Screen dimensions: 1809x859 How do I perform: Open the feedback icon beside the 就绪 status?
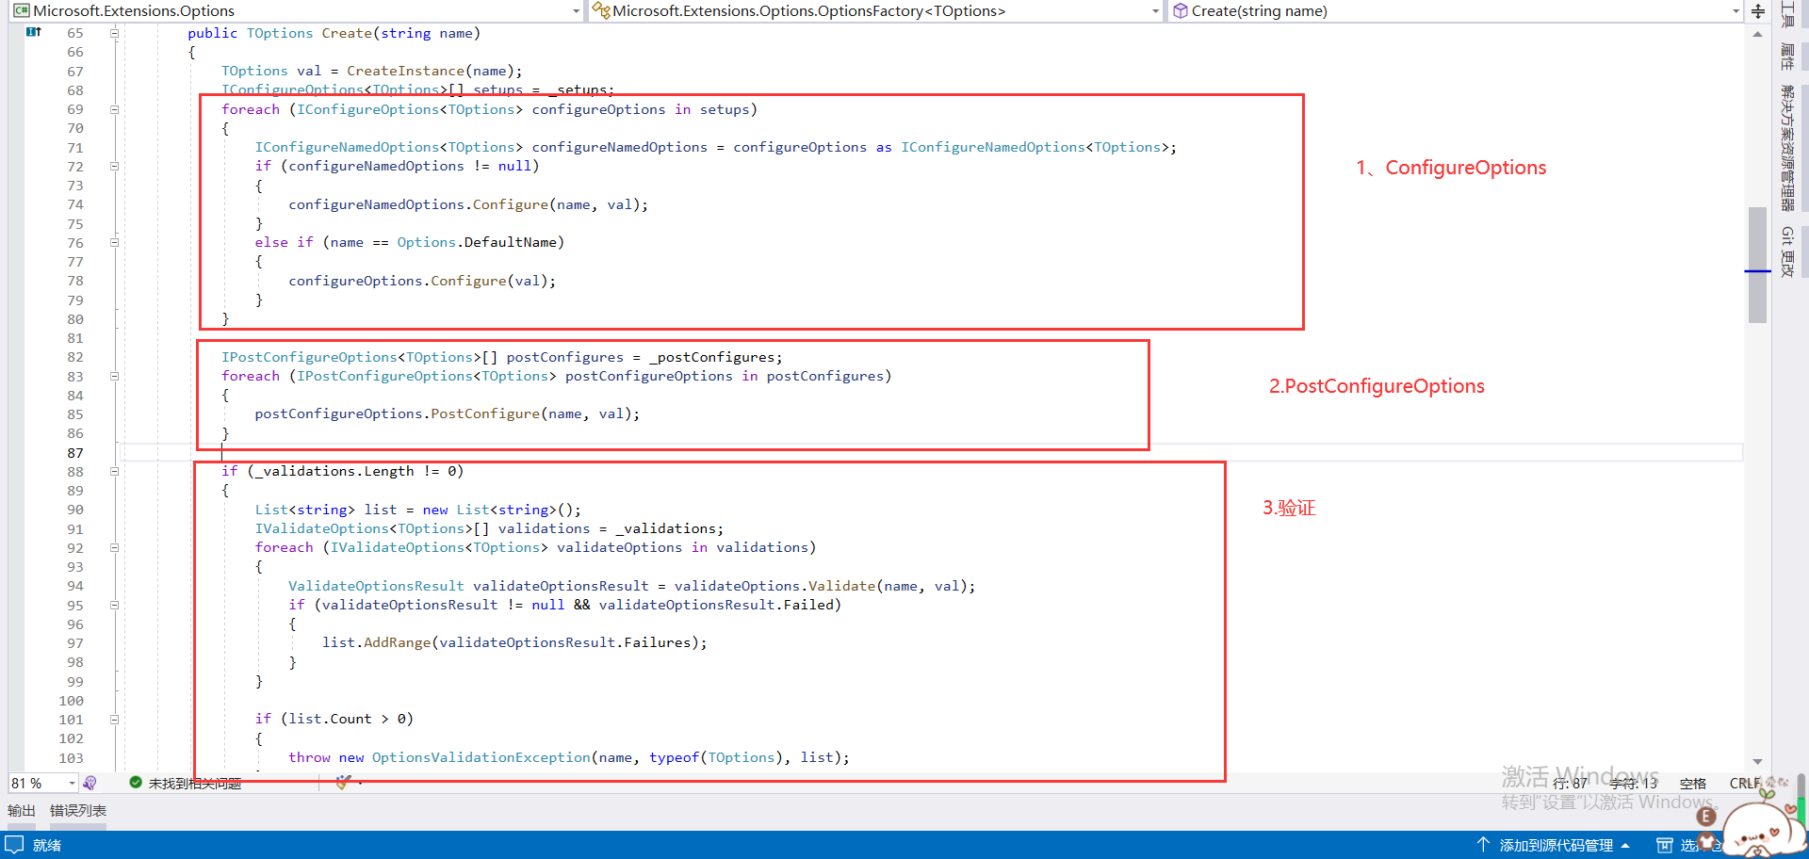[14, 844]
